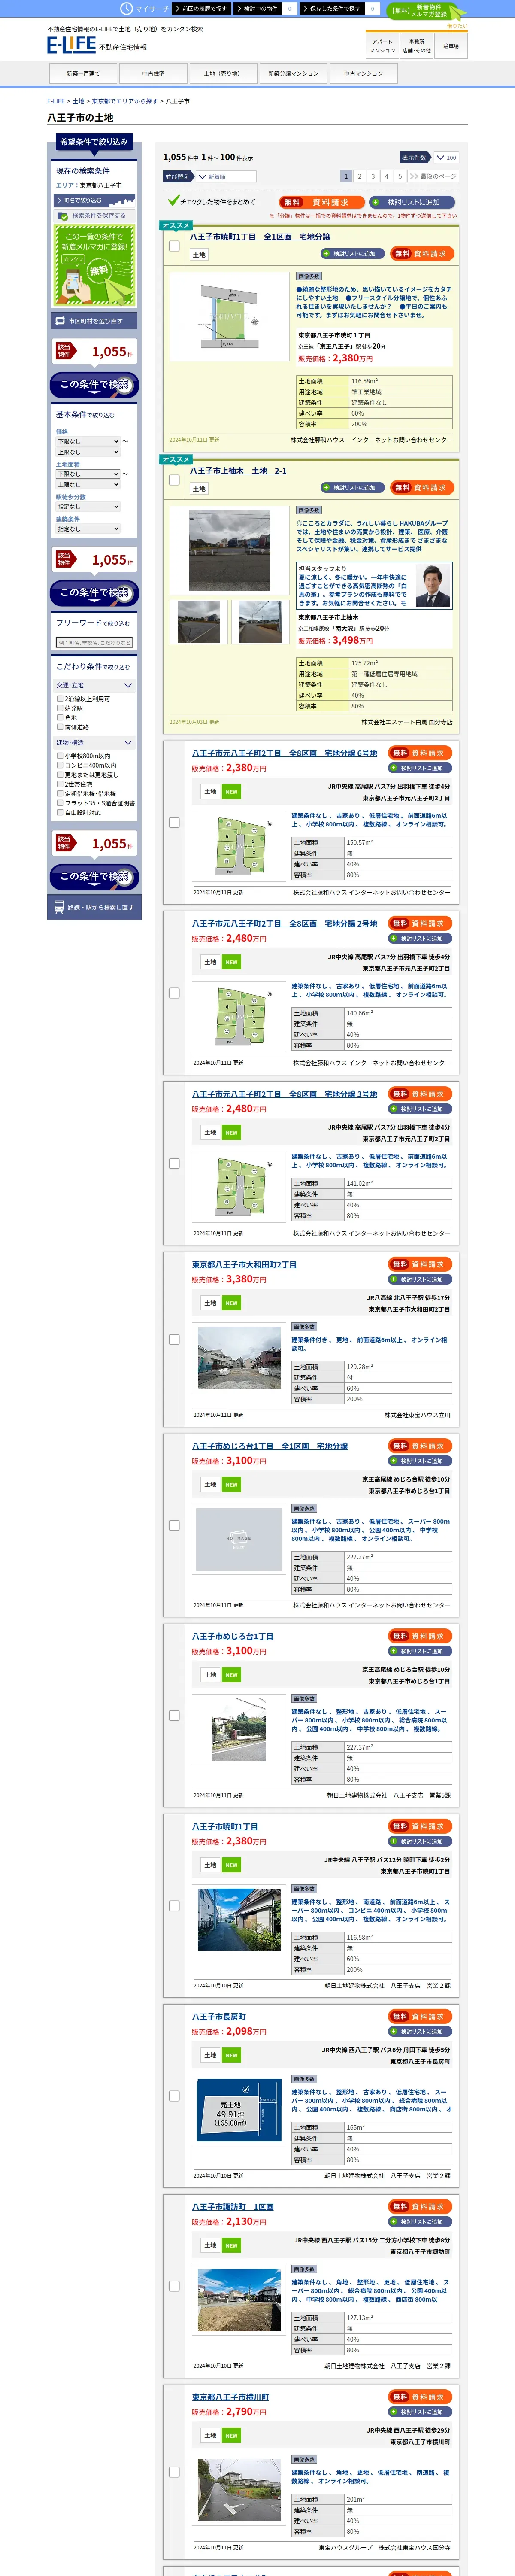Add 宅地分譲3号地 listing to 検討リスト
Image resolution: width=515 pixels, height=2576 pixels.
click(420, 1109)
